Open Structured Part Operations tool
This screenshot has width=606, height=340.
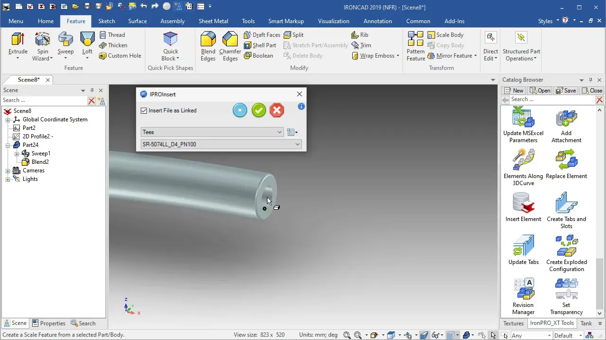521,47
